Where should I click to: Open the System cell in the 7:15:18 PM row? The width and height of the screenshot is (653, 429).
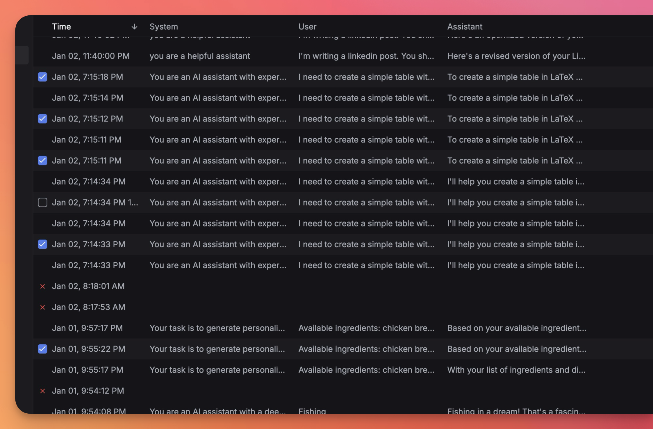tap(218, 77)
